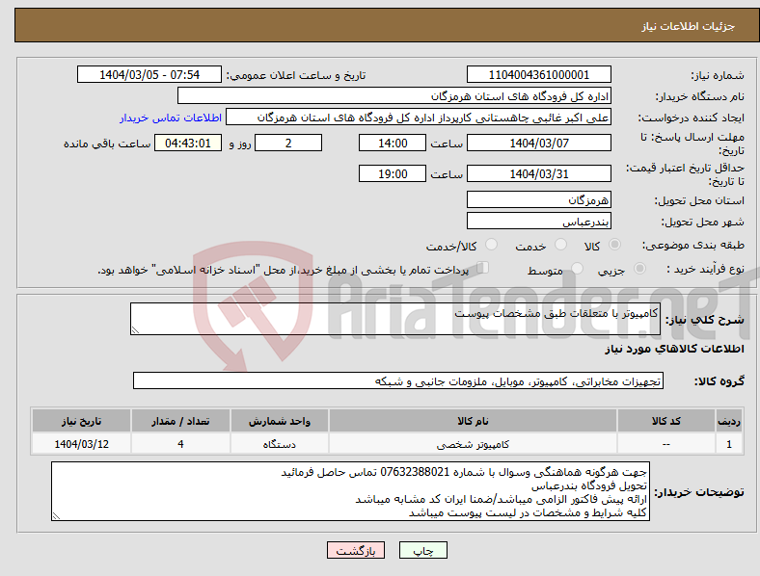Click the بازگشت (back) button
Viewport: 760px width, 576px height.
click(356, 550)
